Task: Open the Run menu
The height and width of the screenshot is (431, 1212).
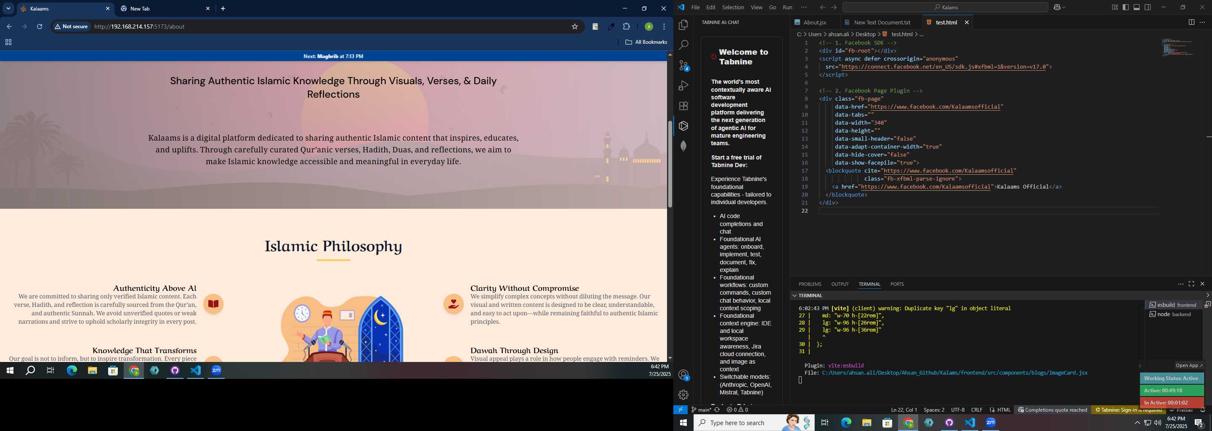Action: (788, 7)
